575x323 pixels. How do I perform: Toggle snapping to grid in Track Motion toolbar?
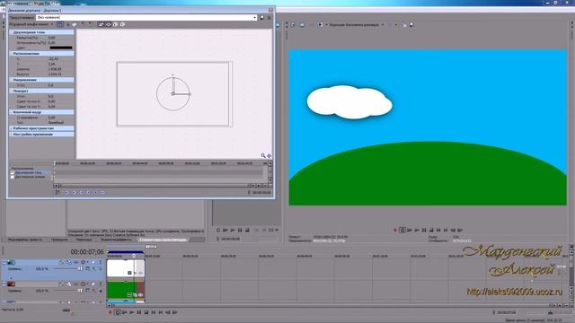point(67,24)
